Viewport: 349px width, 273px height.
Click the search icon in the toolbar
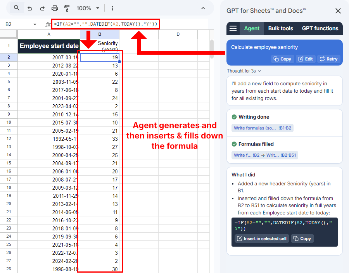[16, 8]
